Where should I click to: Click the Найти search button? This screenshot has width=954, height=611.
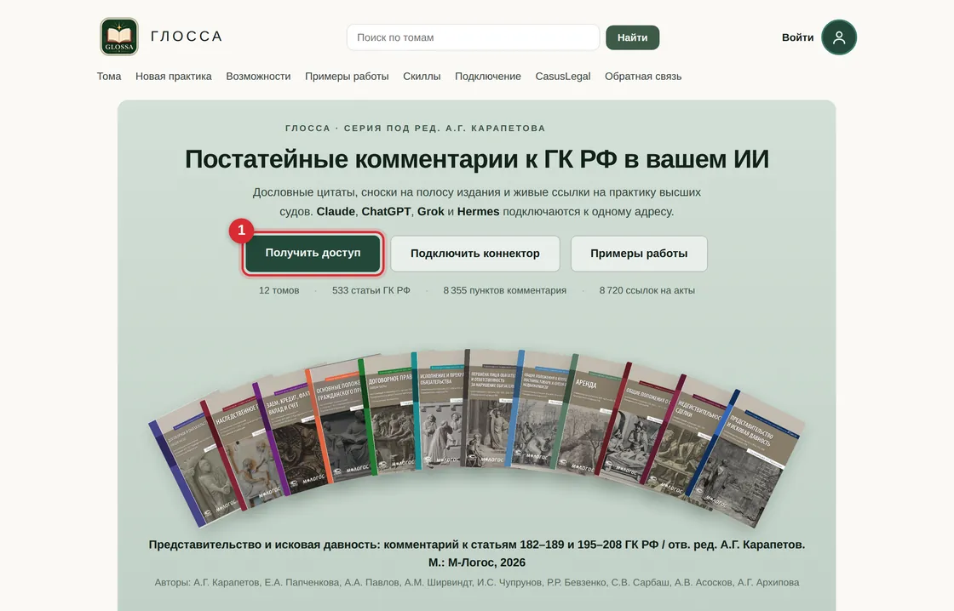click(x=632, y=37)
